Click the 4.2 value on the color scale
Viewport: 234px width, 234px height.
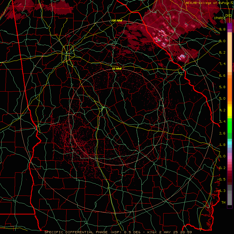[x=222, y=110]
